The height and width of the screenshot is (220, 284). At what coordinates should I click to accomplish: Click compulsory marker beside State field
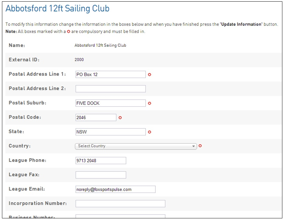point(150,132)
